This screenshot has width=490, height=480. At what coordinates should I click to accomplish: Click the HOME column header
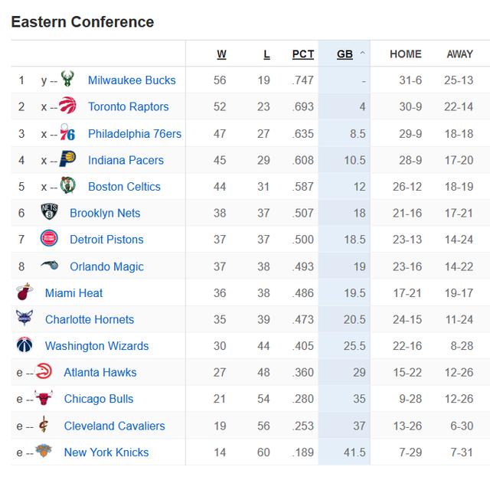tap(406, 54)
